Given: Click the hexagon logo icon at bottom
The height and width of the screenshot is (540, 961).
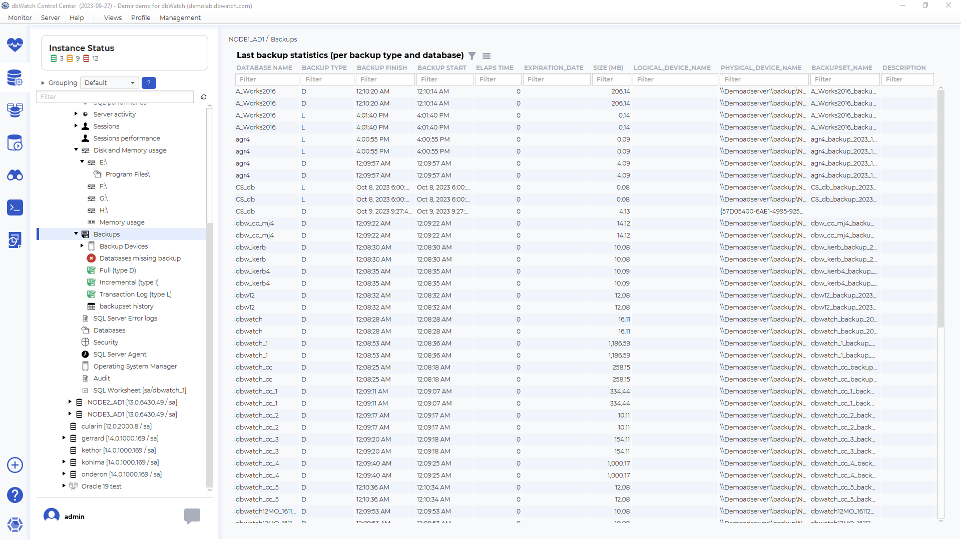Looking at the screenshot, I should 15,524.
